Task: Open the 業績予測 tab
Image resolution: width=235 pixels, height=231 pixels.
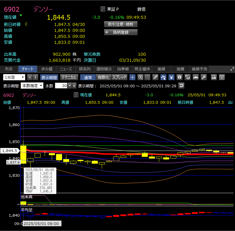Action: (200, 69)
